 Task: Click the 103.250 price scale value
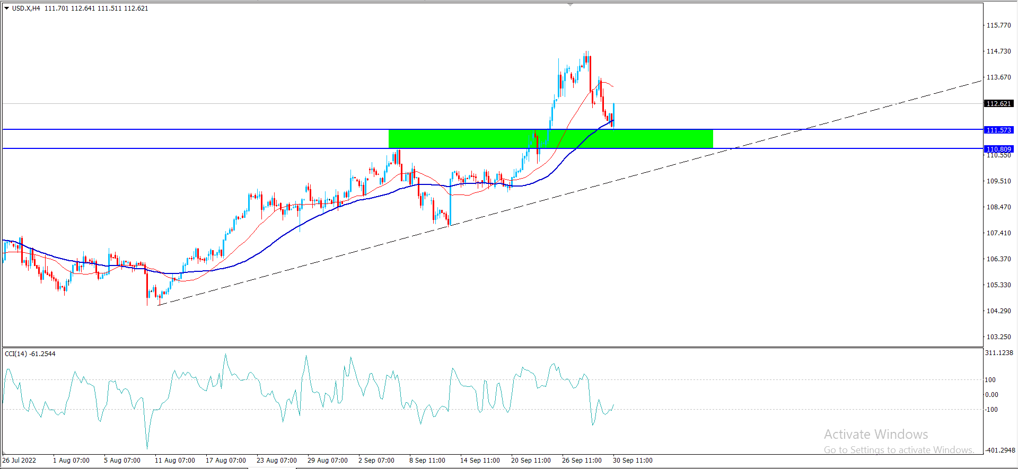point(998,337)
